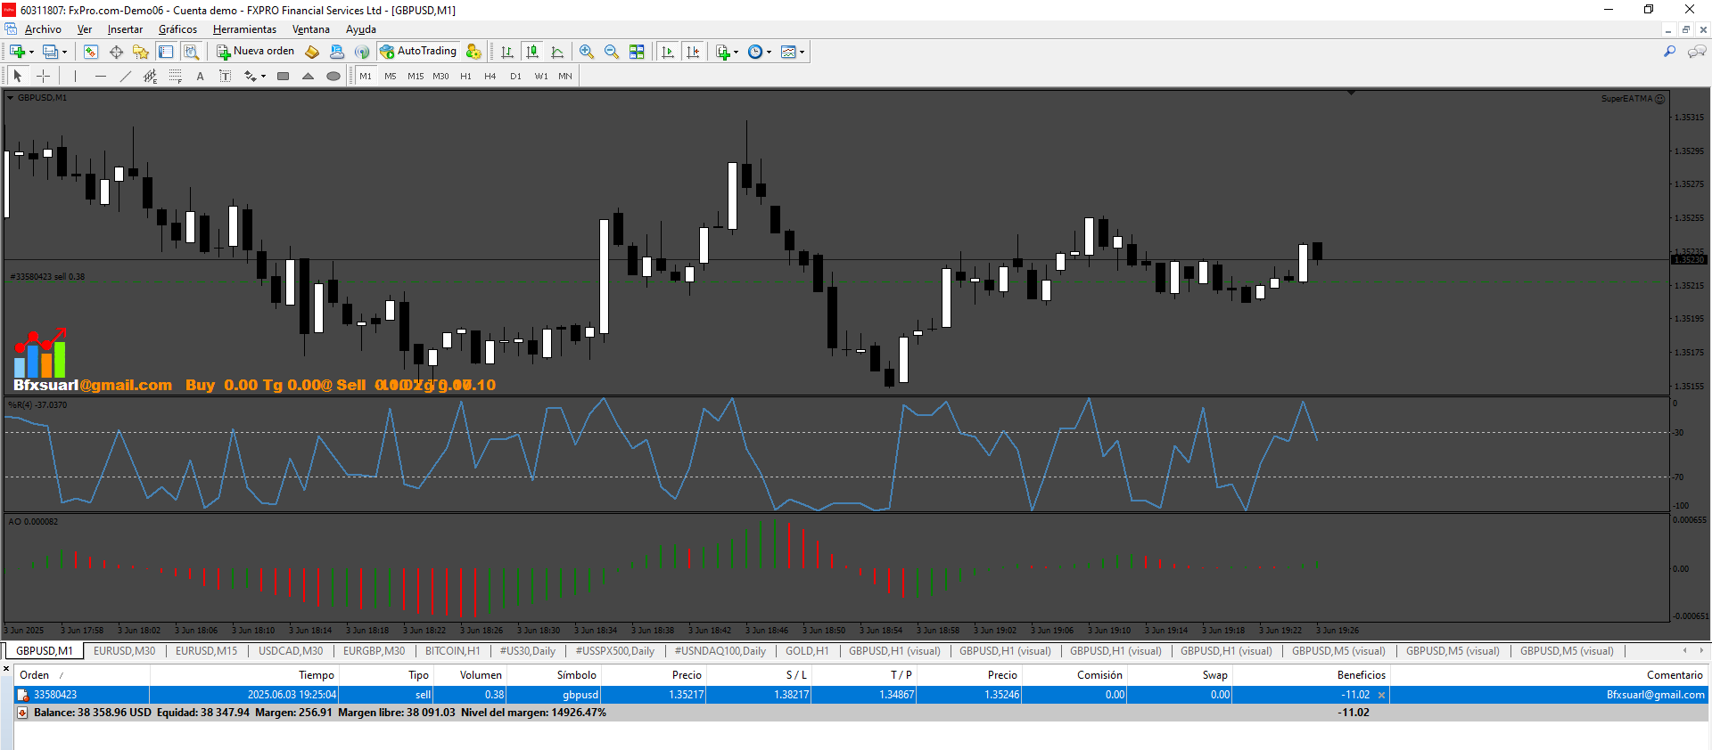Screen dimensions: 1712x750
Task: Close the sell order 33580423
Action: (x=1382, y=695)
